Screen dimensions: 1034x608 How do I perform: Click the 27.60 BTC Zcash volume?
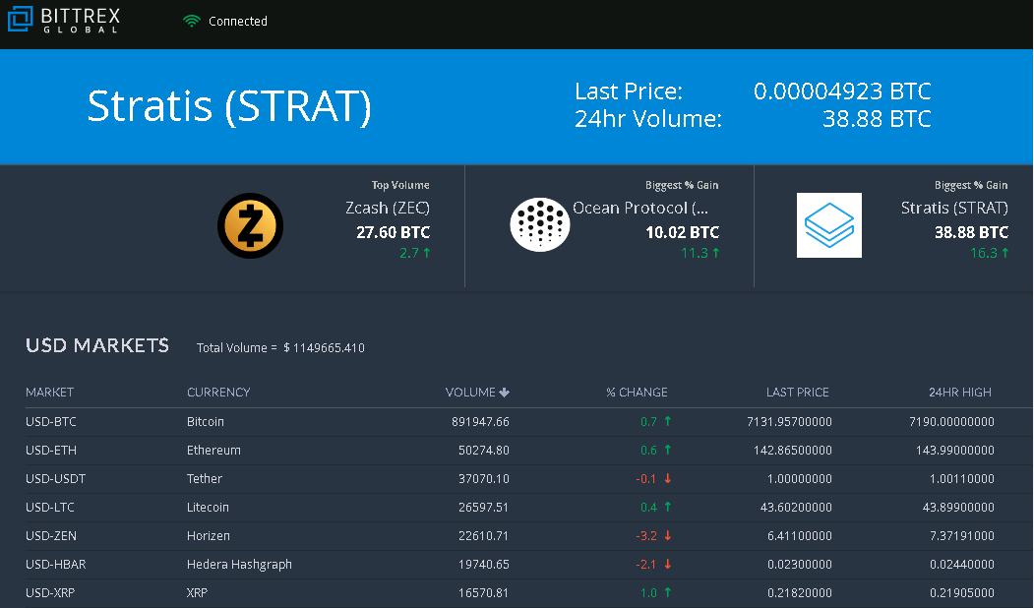(x=393, y=232)
